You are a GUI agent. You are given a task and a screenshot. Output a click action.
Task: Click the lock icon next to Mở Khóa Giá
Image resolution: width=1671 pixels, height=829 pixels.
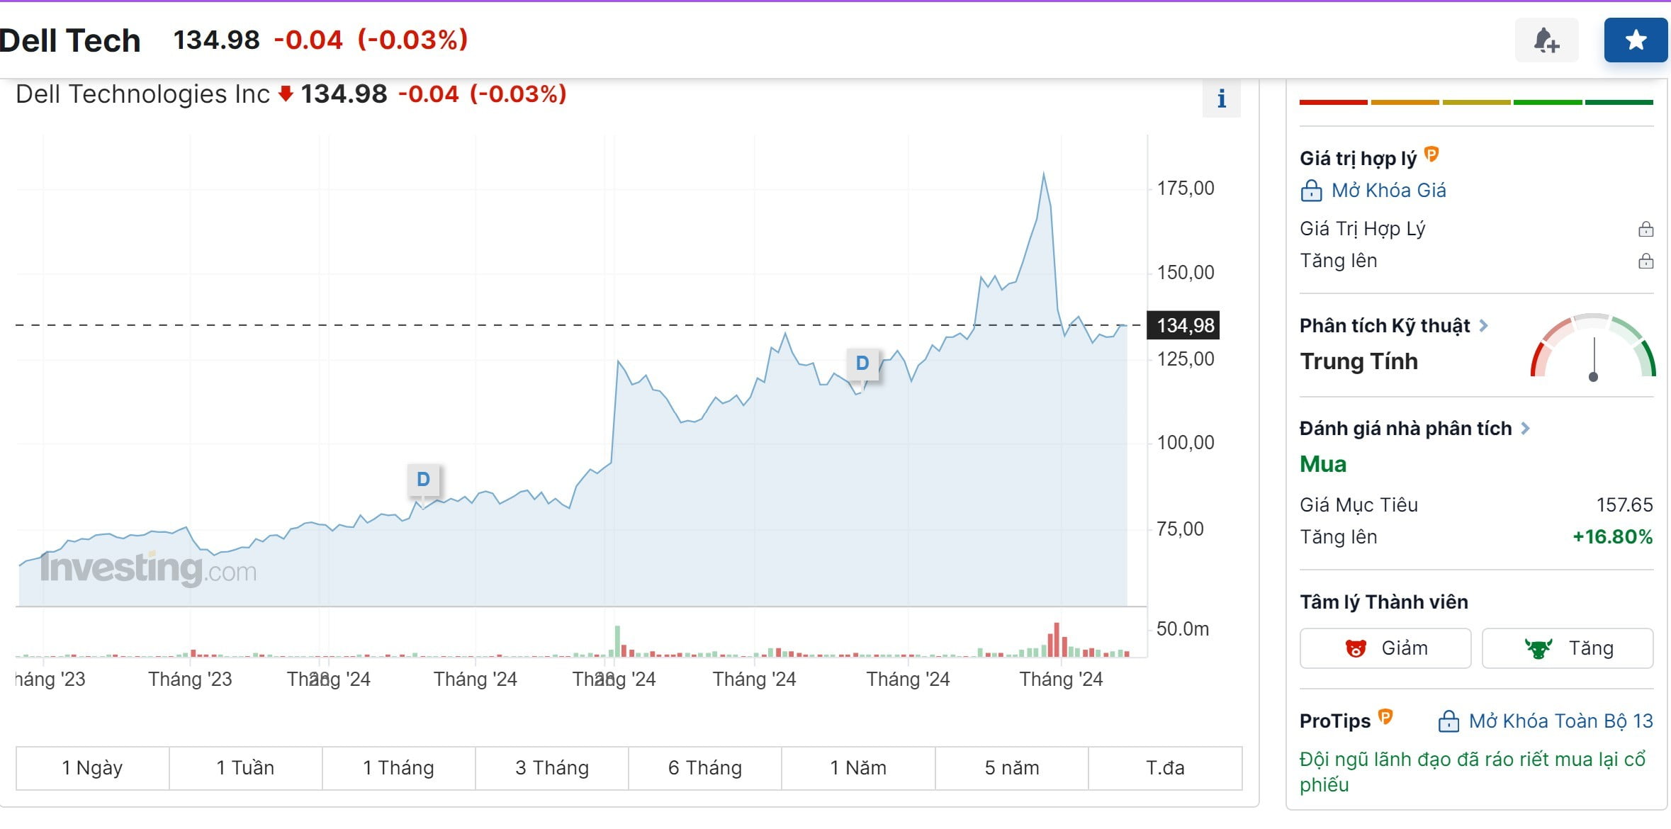1311,191
